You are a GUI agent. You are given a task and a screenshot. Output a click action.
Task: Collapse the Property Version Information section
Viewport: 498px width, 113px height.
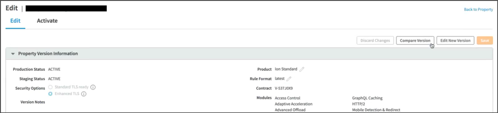click(13, 54)
